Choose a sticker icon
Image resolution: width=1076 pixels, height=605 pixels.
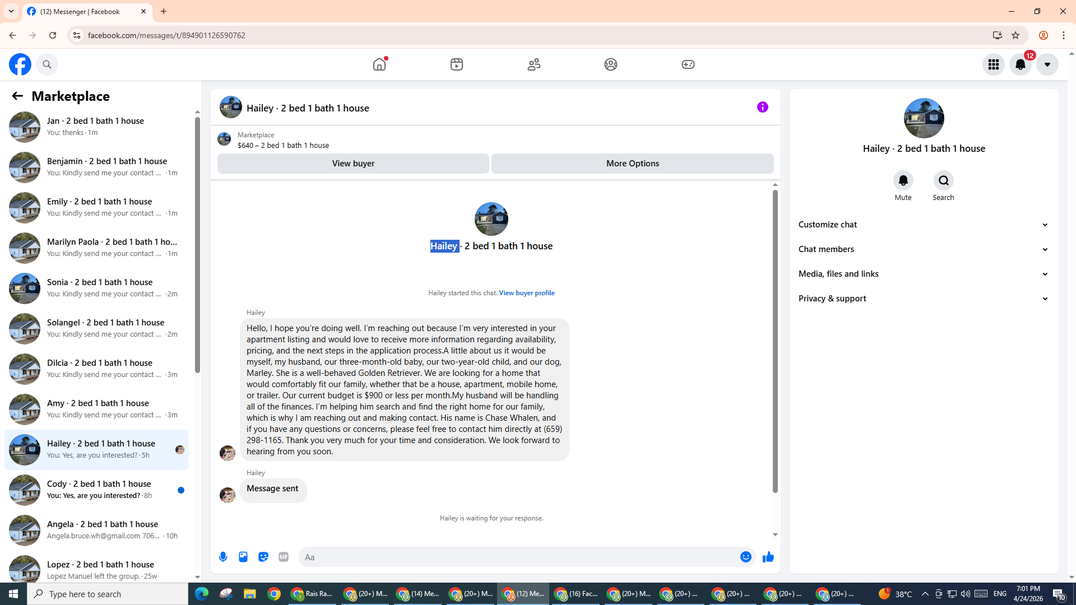click(263, 557)
